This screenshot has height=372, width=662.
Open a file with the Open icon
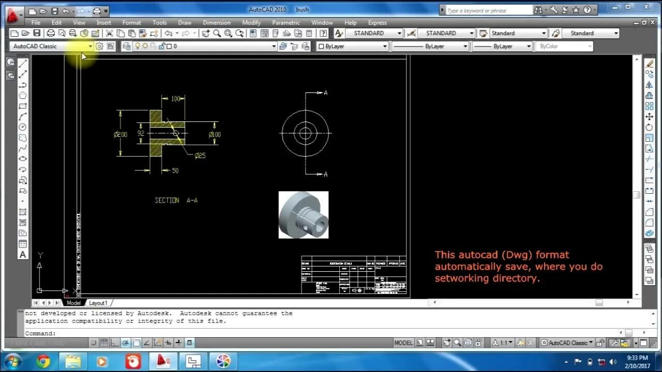pyautogui.click(x=25, y=33)
